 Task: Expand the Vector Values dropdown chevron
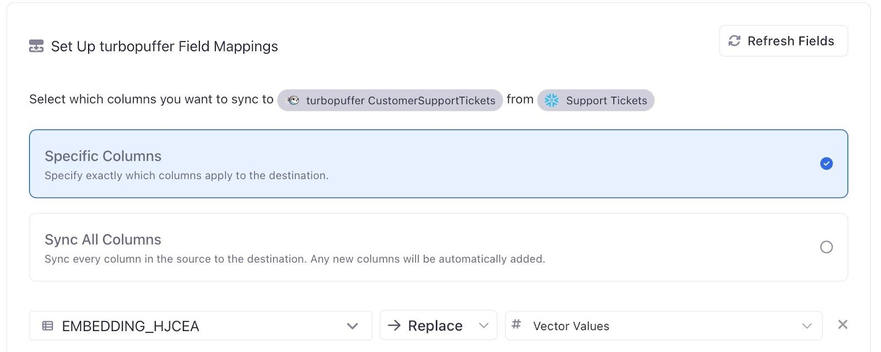point(807,326)
